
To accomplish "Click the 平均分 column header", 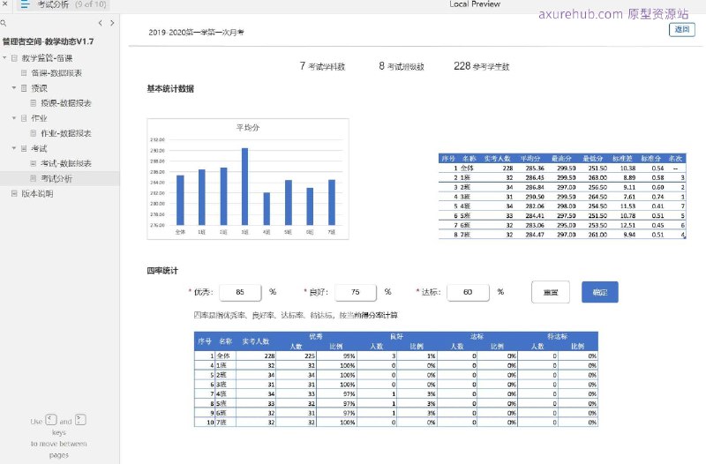I will coord(530,159).
